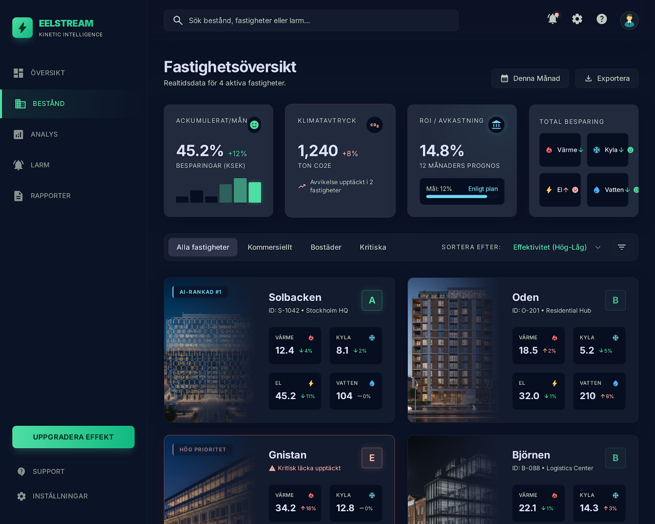Click the warning triangle on Gnistan card

point(272,468)
